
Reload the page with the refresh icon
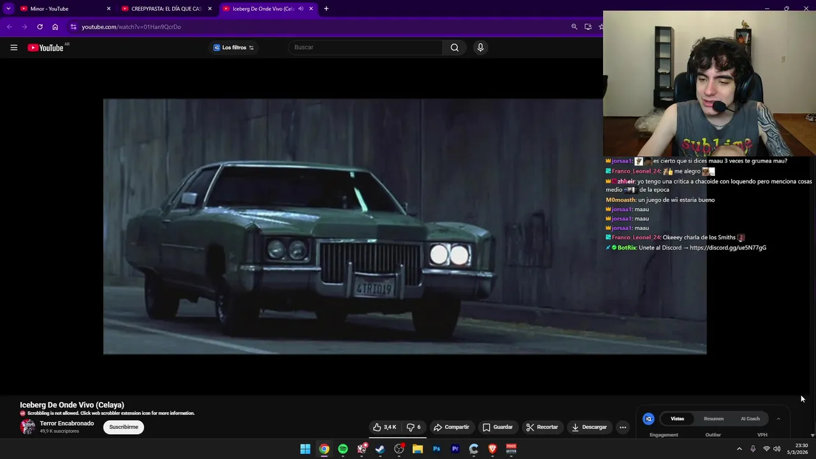pyautogui.click(x=40, y=27)
